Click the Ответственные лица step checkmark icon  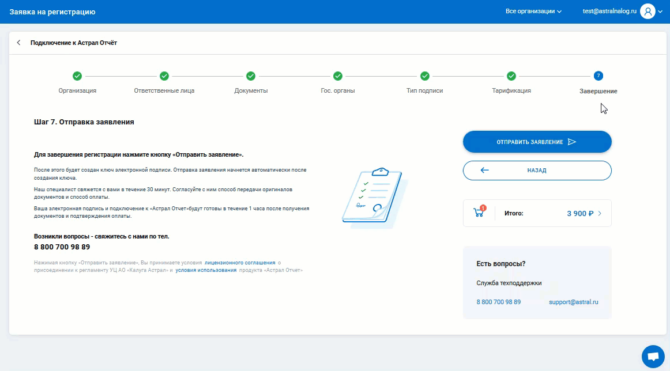[x=164, y=76]
